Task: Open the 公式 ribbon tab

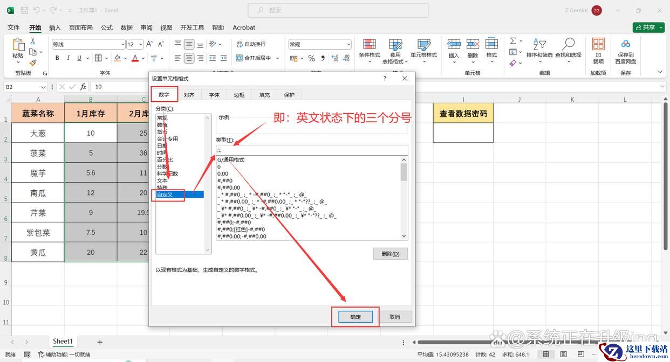Action: click(107, 27)
